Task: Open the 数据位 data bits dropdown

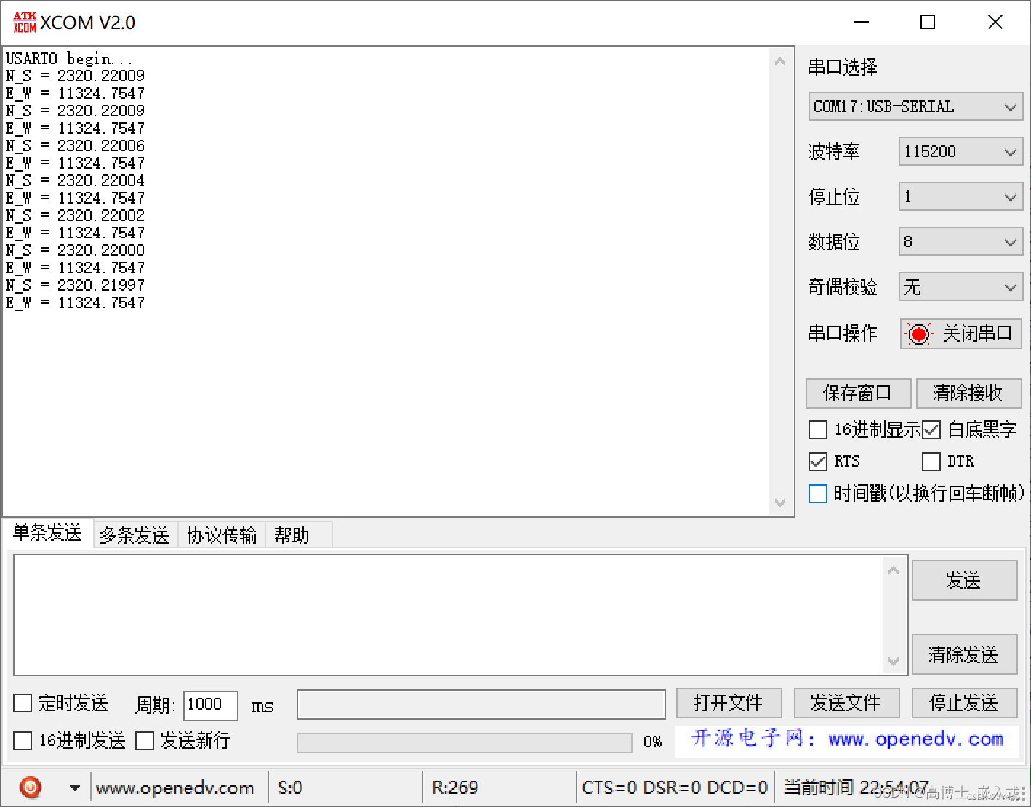Action: [x=960, y=242]
